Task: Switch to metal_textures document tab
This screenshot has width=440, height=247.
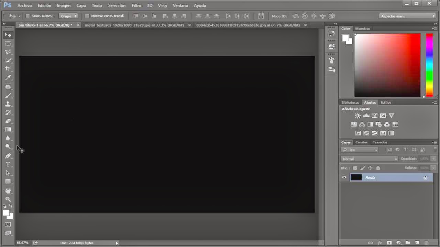Action: [134, 25]
